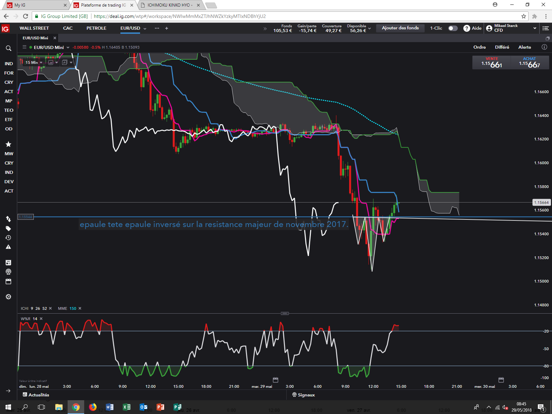Open the FOR forex sidebar category
552x414 pixels.
point(9,73)
